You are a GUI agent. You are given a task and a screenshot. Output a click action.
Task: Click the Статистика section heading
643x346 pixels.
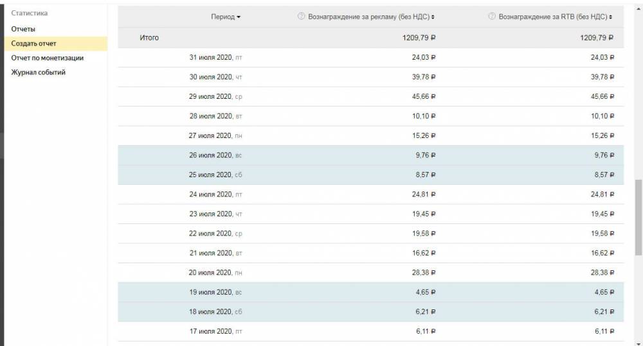(x=30, y=13)
